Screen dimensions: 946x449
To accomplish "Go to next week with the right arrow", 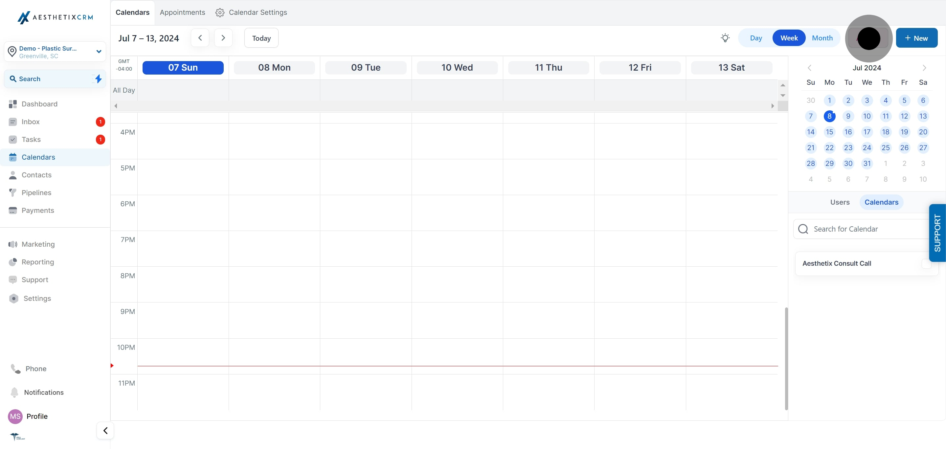I will click(x=223, y=38).
